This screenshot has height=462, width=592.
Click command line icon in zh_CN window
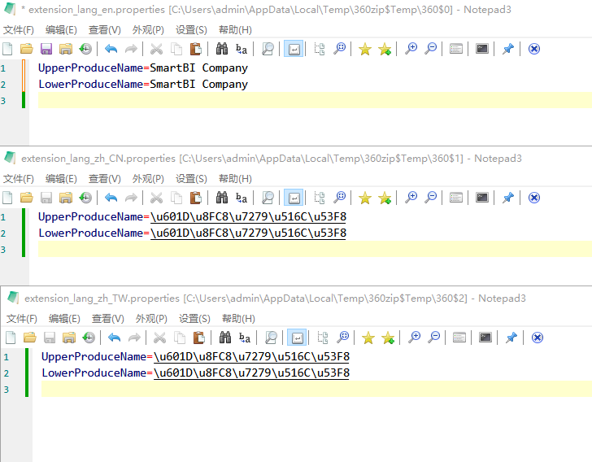tap(482, 198)
